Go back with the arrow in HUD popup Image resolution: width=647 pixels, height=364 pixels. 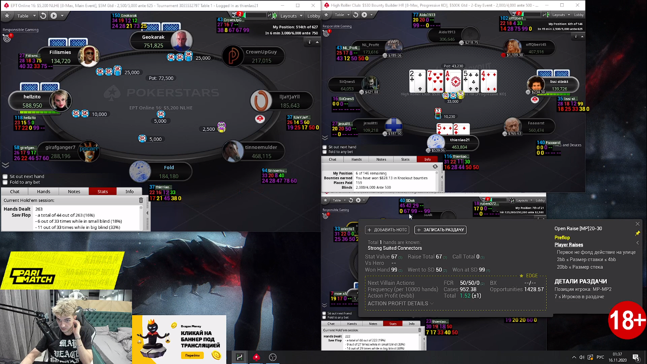pos(638,243)
